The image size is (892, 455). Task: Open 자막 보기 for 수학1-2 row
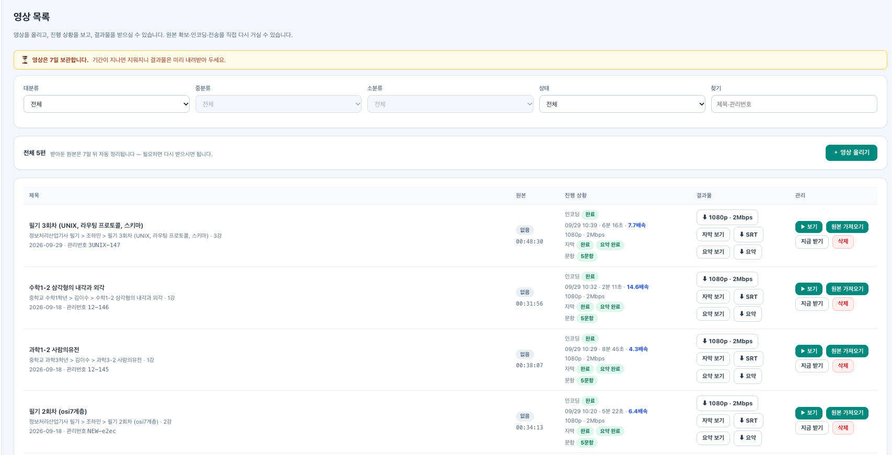pos(713,297)
